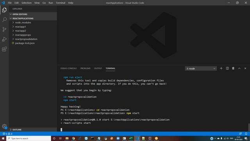Select the terminal instance dropdown '3: node'
The height and width of the screenshot is (141, 250).
coord(201,69)
